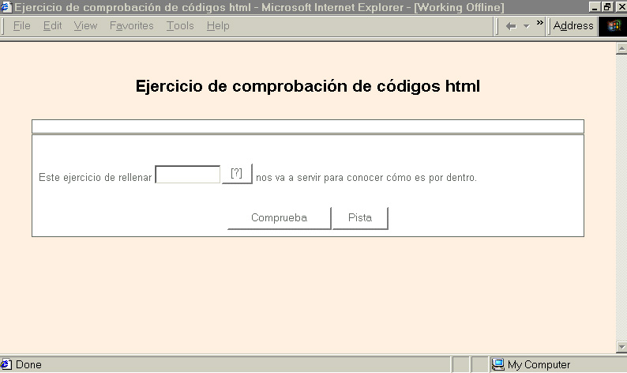Restore down the browser window
The image size is (627, 373).
point(606,6)
